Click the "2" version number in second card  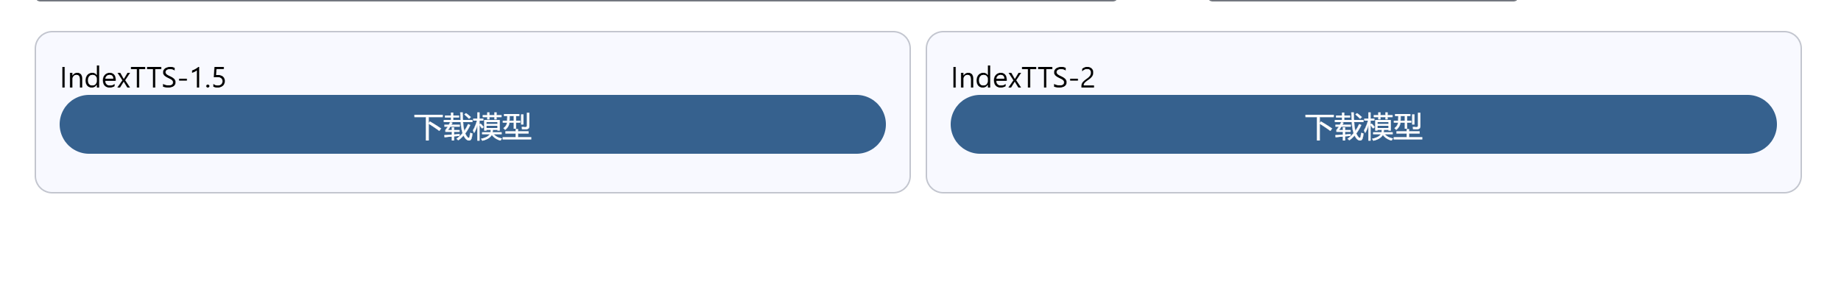click(1087, 78)
